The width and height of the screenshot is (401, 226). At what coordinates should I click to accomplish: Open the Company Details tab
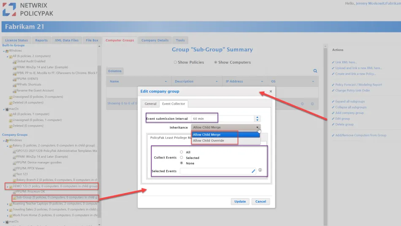coord(154,40)
